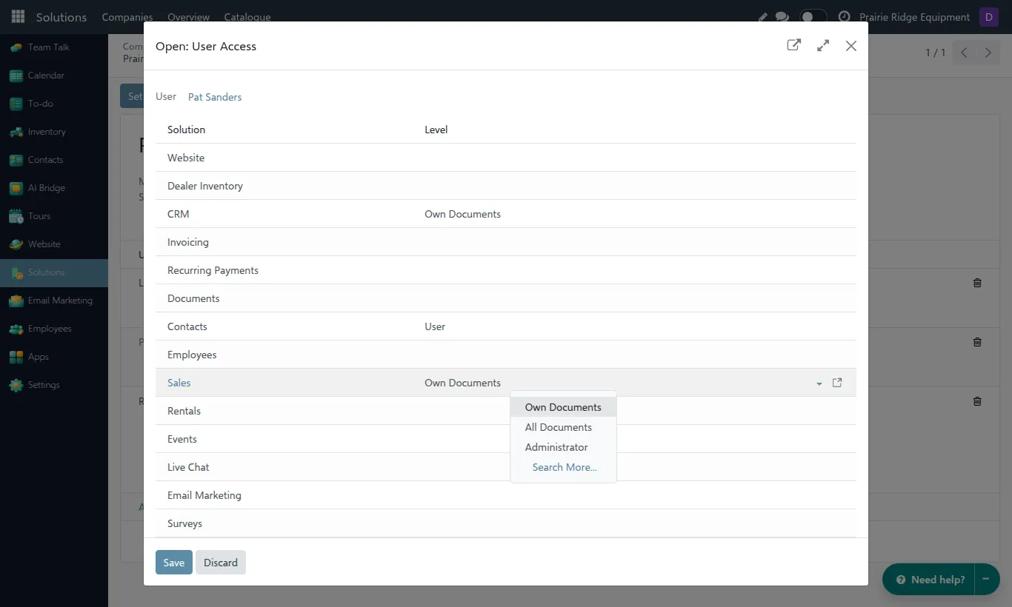This screenshot has width=1012, height=607.
Task: Click the Live Chat row
Action: pos(506,467)
